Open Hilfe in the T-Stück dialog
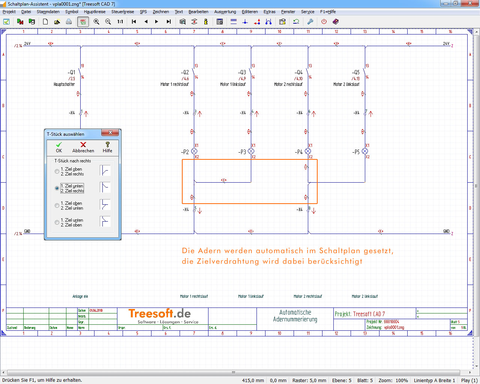480x384 pixels. 107,147
